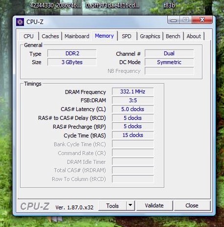
Task: Click the empty Total CAS# (tRDRAM) field
Action: point(133,170)
